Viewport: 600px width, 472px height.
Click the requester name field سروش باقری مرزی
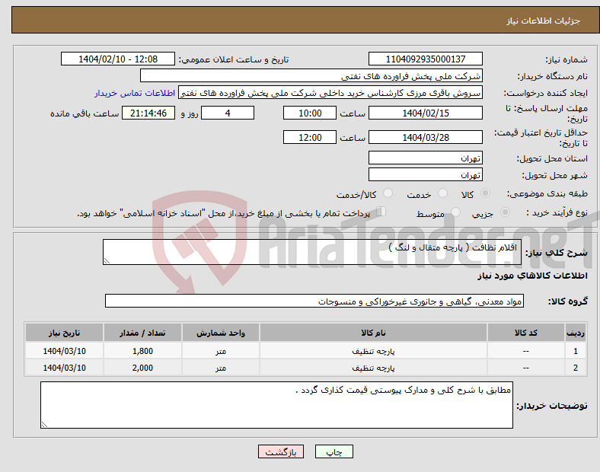(x=330, y=93)
